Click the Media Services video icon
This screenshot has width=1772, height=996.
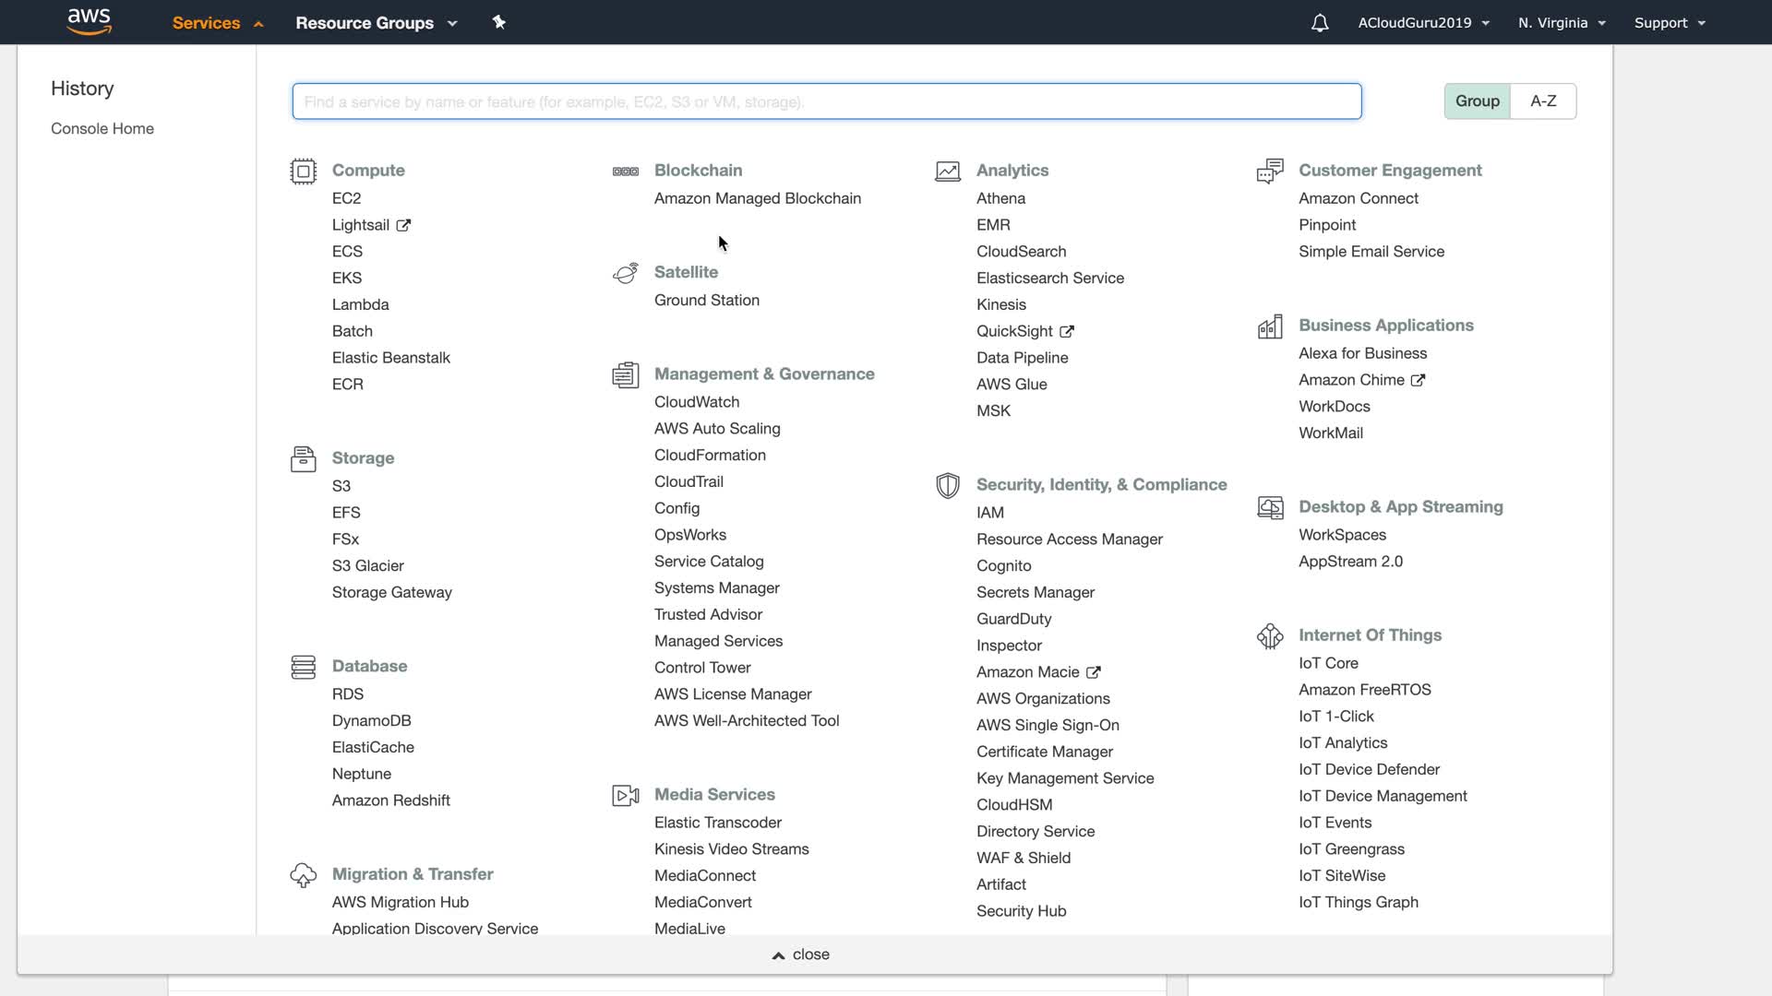(x=625, y=795)
